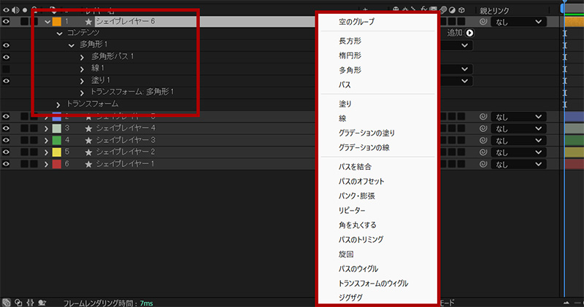Click the 7ms frame render time value

tap(146, 303)
